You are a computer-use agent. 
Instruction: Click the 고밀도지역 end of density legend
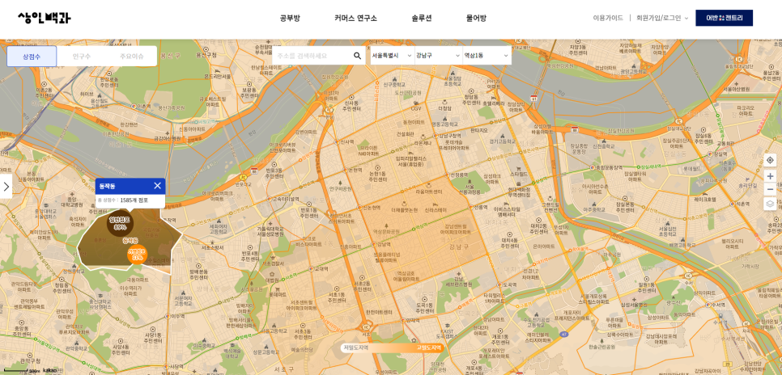(x=429, y=348)
